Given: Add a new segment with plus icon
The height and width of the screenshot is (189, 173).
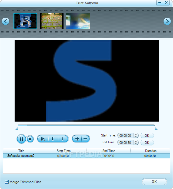Looking at the screenshot, I should point(77,139).
